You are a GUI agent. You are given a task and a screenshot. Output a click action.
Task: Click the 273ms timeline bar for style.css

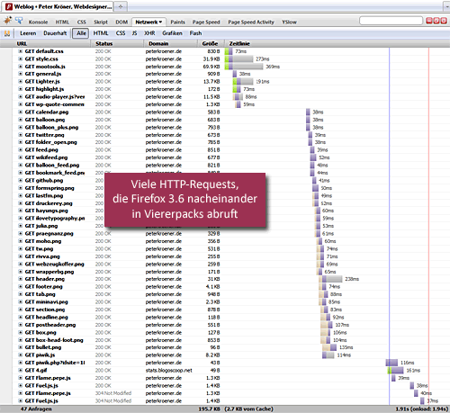tap(238, 58)
